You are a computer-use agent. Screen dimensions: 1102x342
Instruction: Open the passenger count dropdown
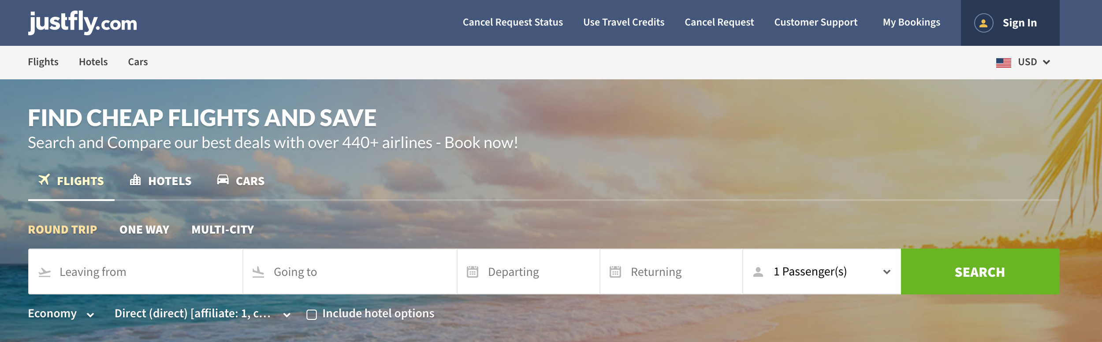822,272
